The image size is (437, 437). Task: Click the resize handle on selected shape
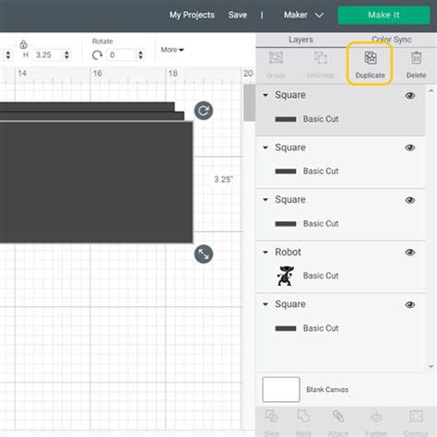204,254
